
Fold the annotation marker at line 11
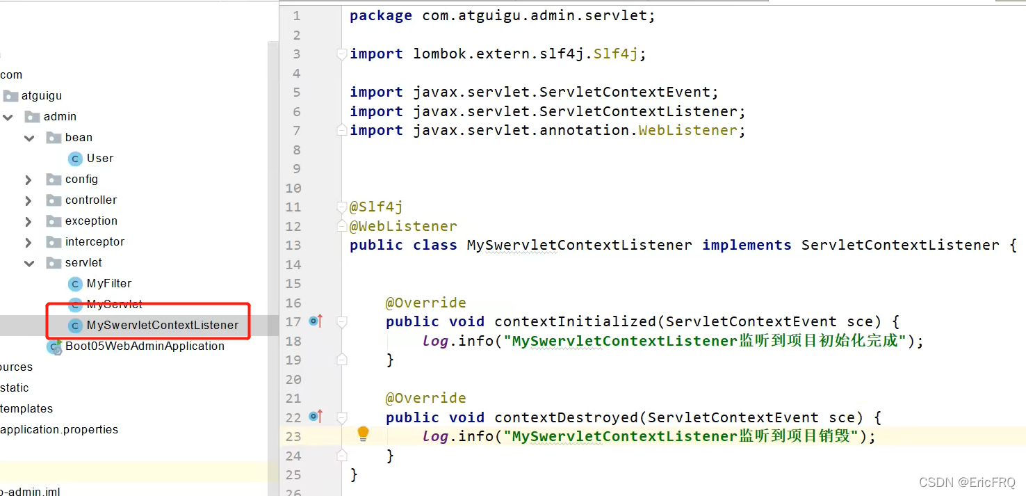tap(341, 207)
